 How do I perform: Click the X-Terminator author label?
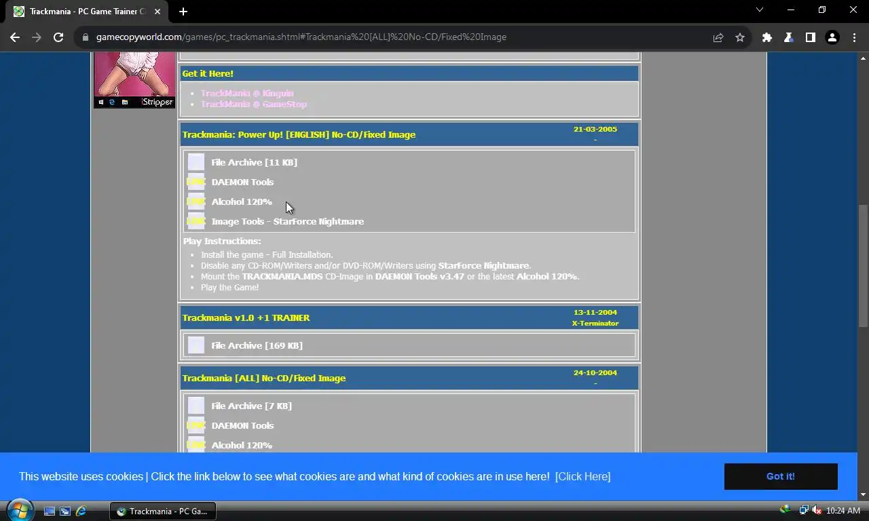pyautogui.click(x=595, y=323)
